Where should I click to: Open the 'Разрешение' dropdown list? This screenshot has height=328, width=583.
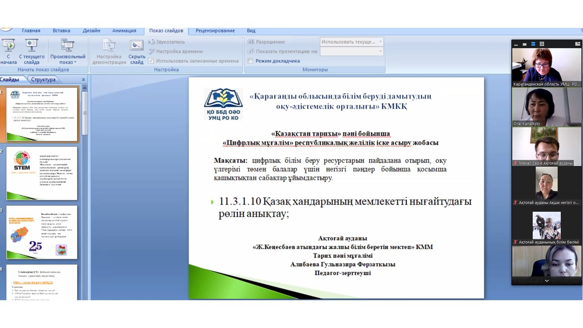pos(380,41)
